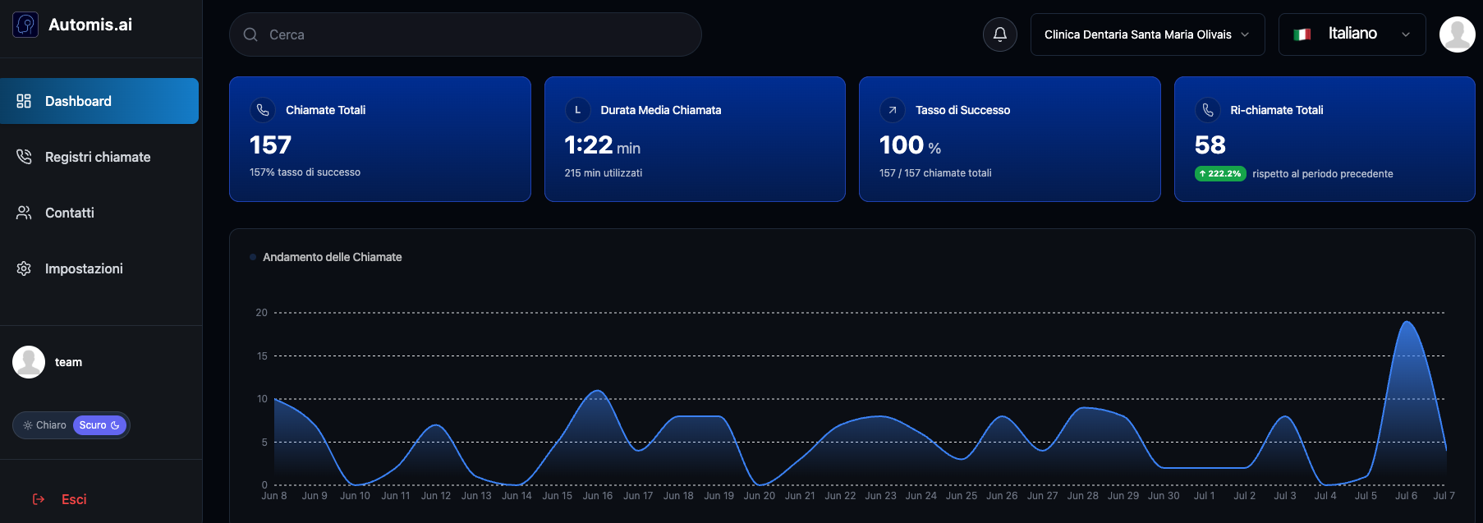The width and height of the screenshot is (1483, 523).
Task: Click the Jun 16 axis label
Action: pos(598,496)
